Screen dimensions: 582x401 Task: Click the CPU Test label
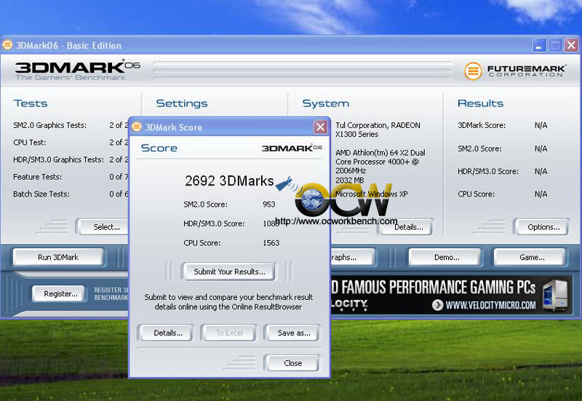click(x=29, y=142)
